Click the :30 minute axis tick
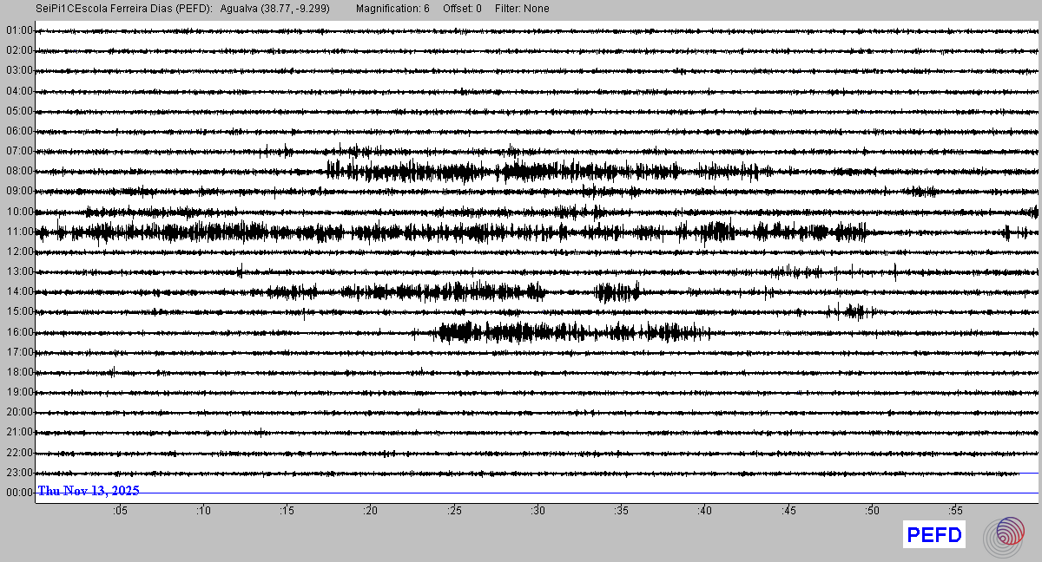Image resolution: width=1042 pixels, height=562 pixels. [x=537, y=511]
